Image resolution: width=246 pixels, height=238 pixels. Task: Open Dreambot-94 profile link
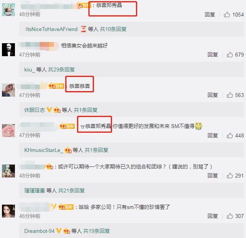39,231
